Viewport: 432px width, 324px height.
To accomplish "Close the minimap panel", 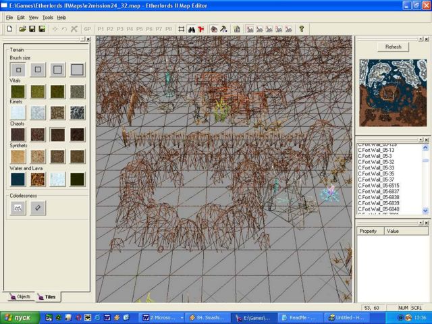I will pos(427,39).
